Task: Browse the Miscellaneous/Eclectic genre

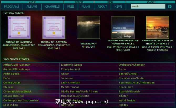Action: 75,96
